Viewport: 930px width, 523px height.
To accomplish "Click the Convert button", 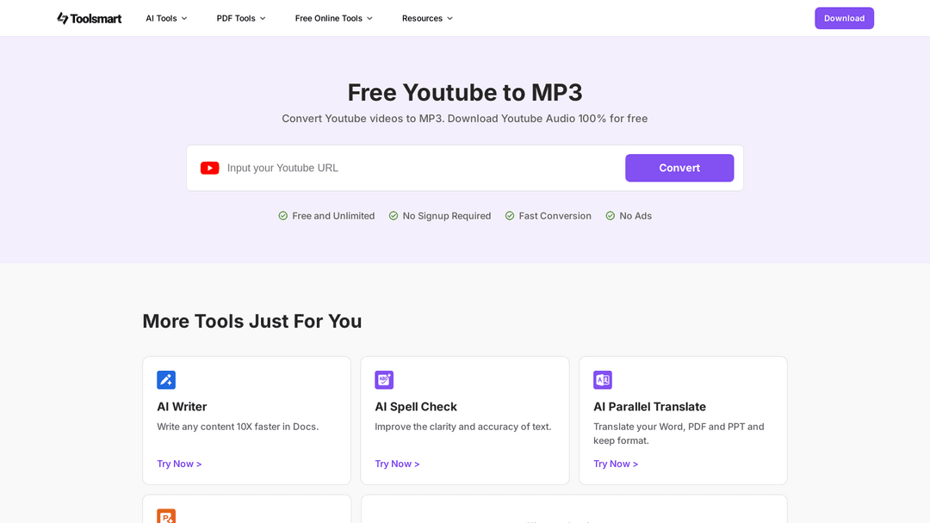I will [679, 169].
